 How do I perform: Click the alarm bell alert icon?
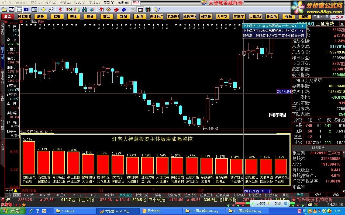pyautogui.click(x=92, y=10)
